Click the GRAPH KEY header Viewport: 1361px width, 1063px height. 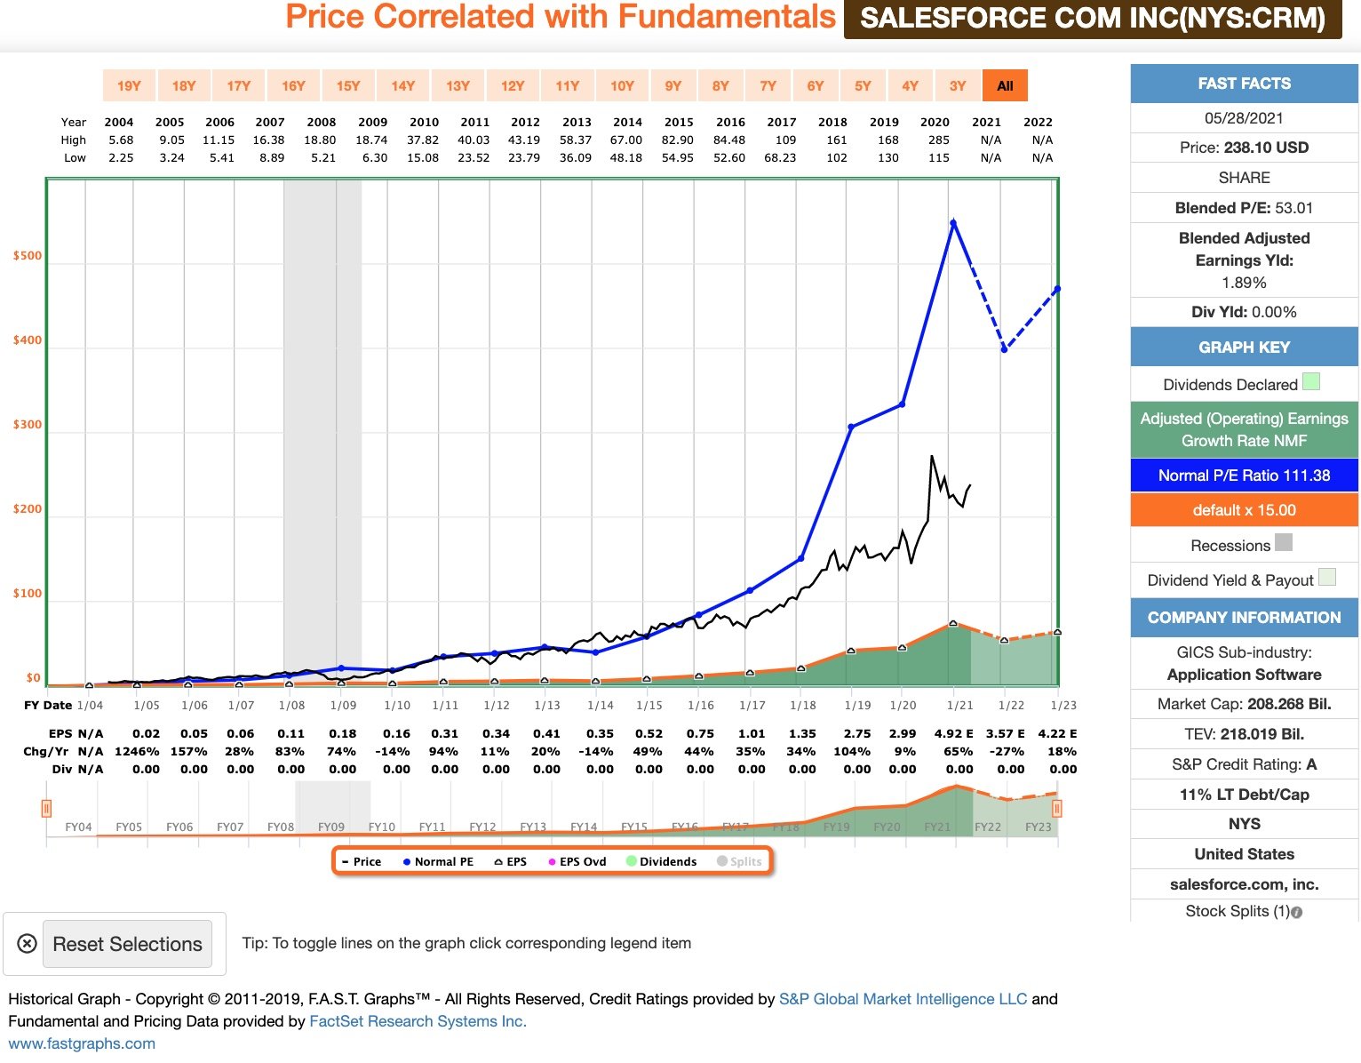coord(1245,348)
